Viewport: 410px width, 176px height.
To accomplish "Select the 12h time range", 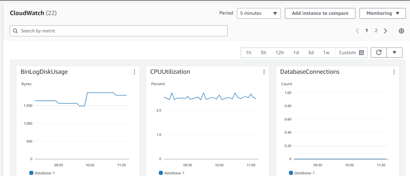I will point(280,53).
